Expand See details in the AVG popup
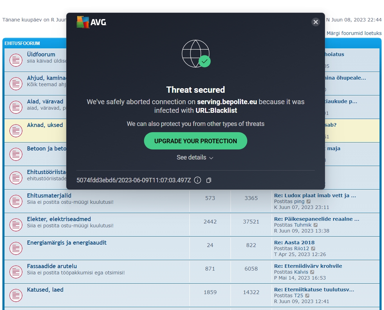 click(x=195, y=157)
